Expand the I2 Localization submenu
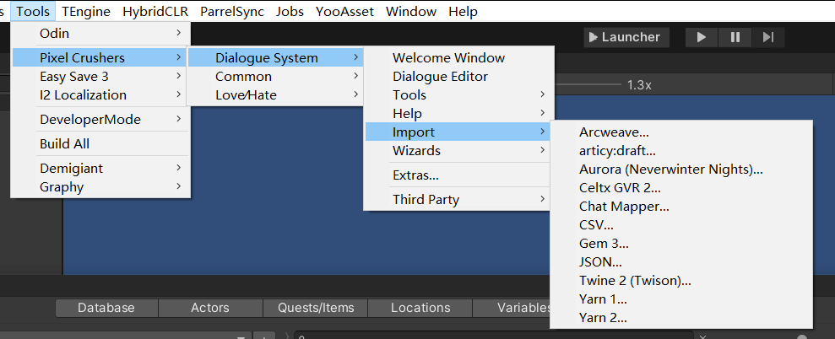Viewport: 835px width, 339px height. tap(100, 95)
